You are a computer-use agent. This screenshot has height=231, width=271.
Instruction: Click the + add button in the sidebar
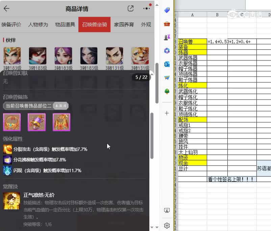(x=167, y=113)
